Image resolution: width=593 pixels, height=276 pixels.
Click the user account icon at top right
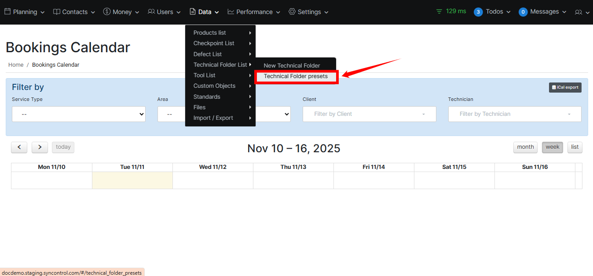tap(578, 12)
